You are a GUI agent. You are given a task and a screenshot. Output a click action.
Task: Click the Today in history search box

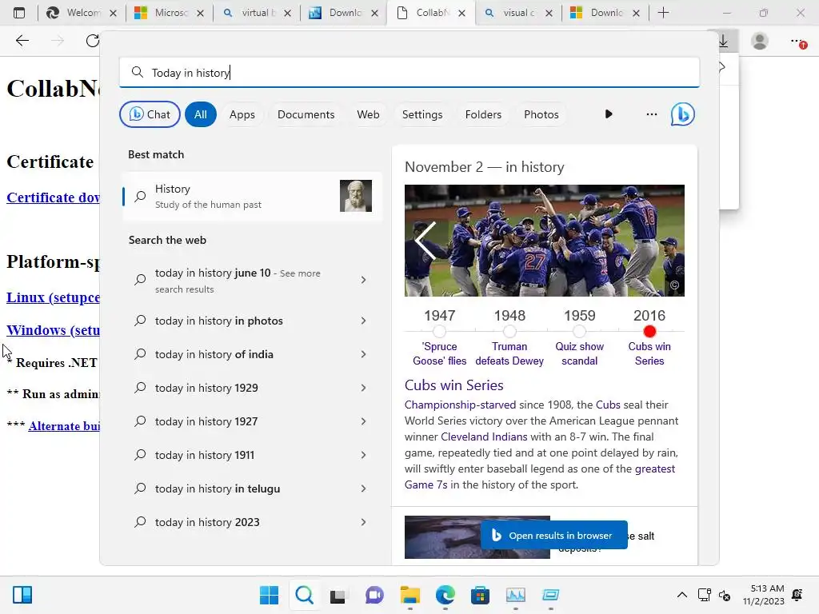409,73
